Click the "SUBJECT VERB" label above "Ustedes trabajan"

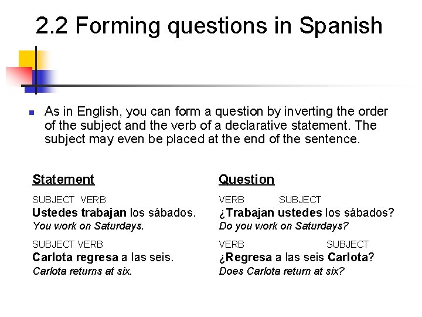(69, 200)
